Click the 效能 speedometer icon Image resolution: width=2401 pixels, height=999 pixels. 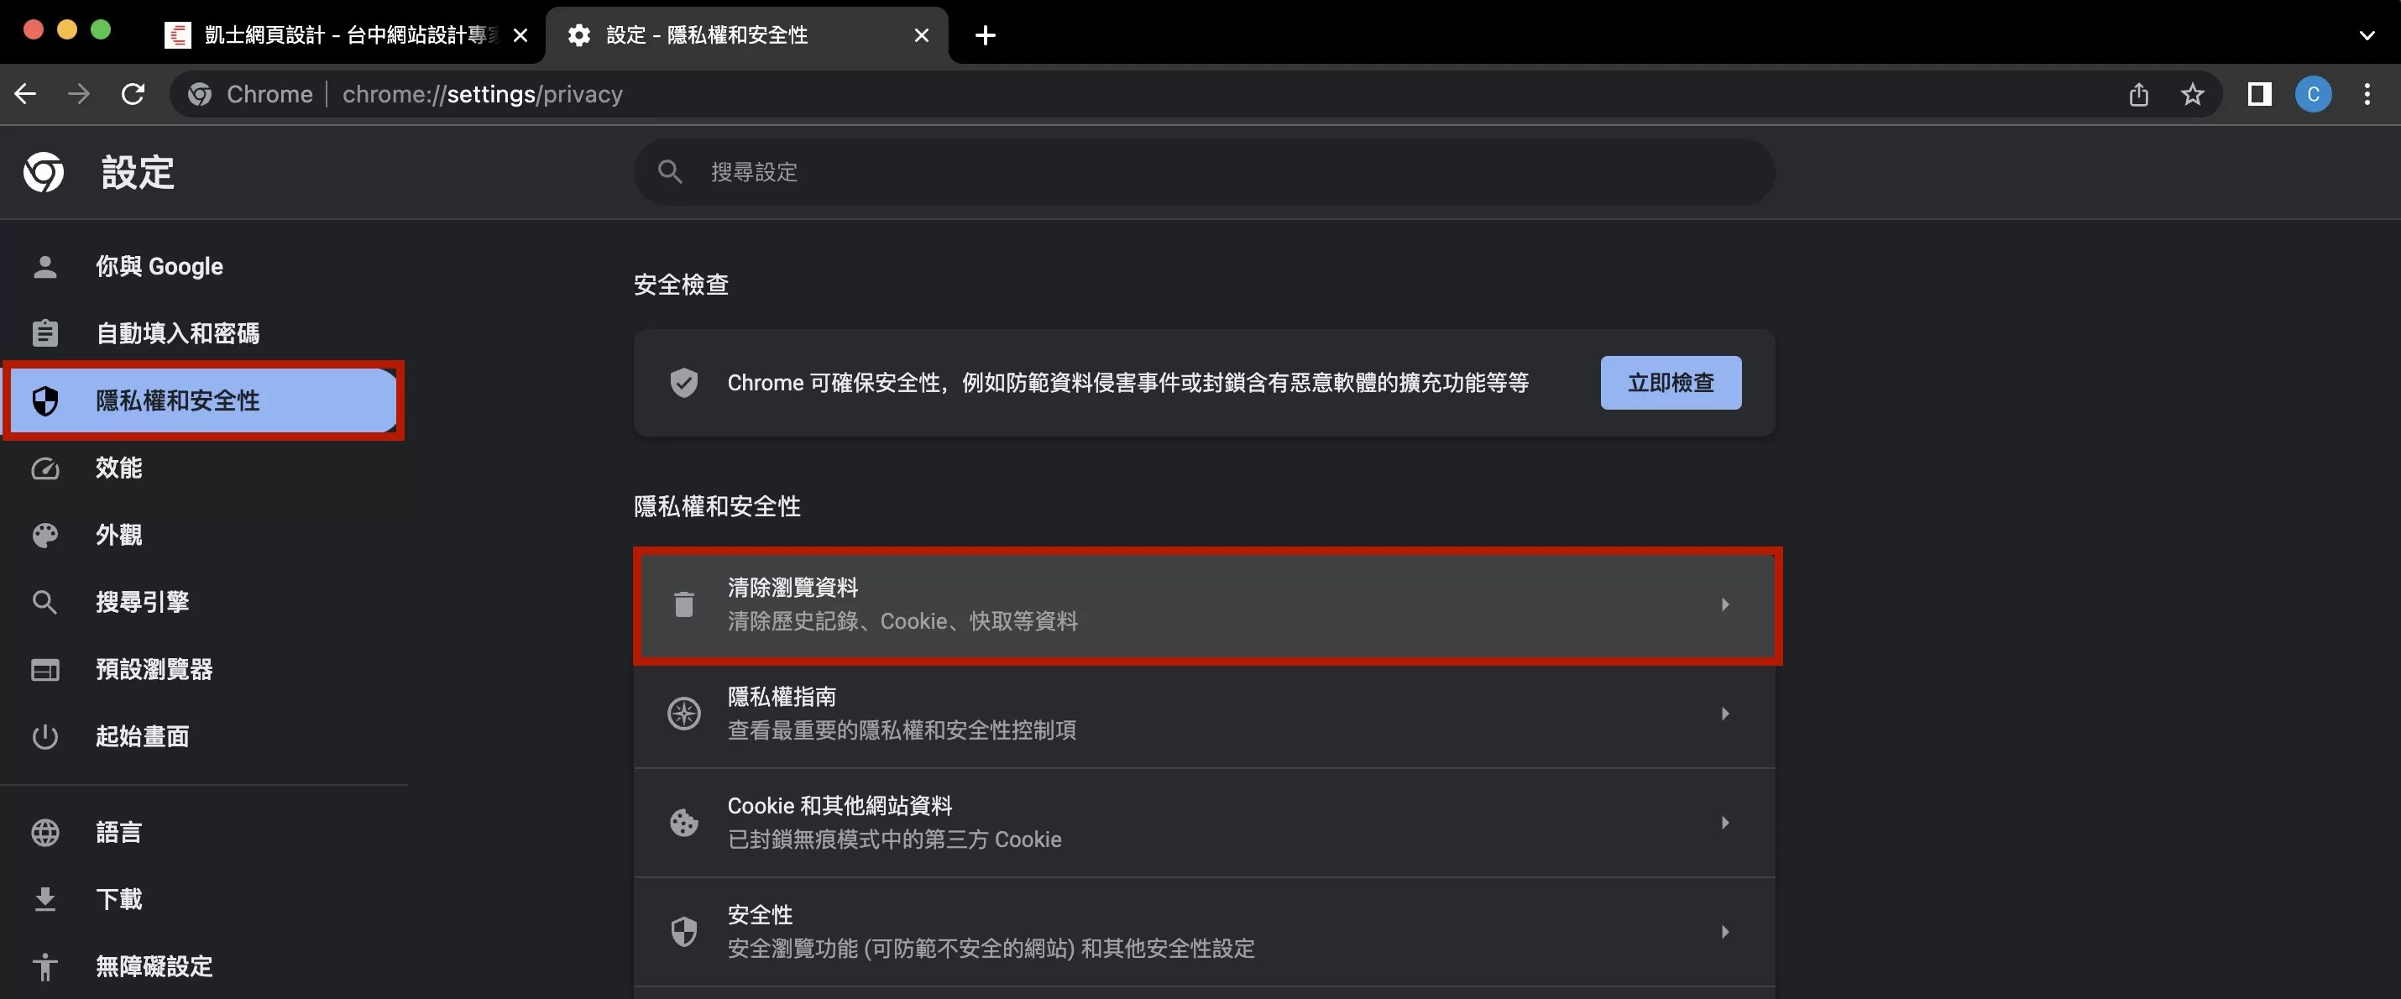click(x=44, y=468)
